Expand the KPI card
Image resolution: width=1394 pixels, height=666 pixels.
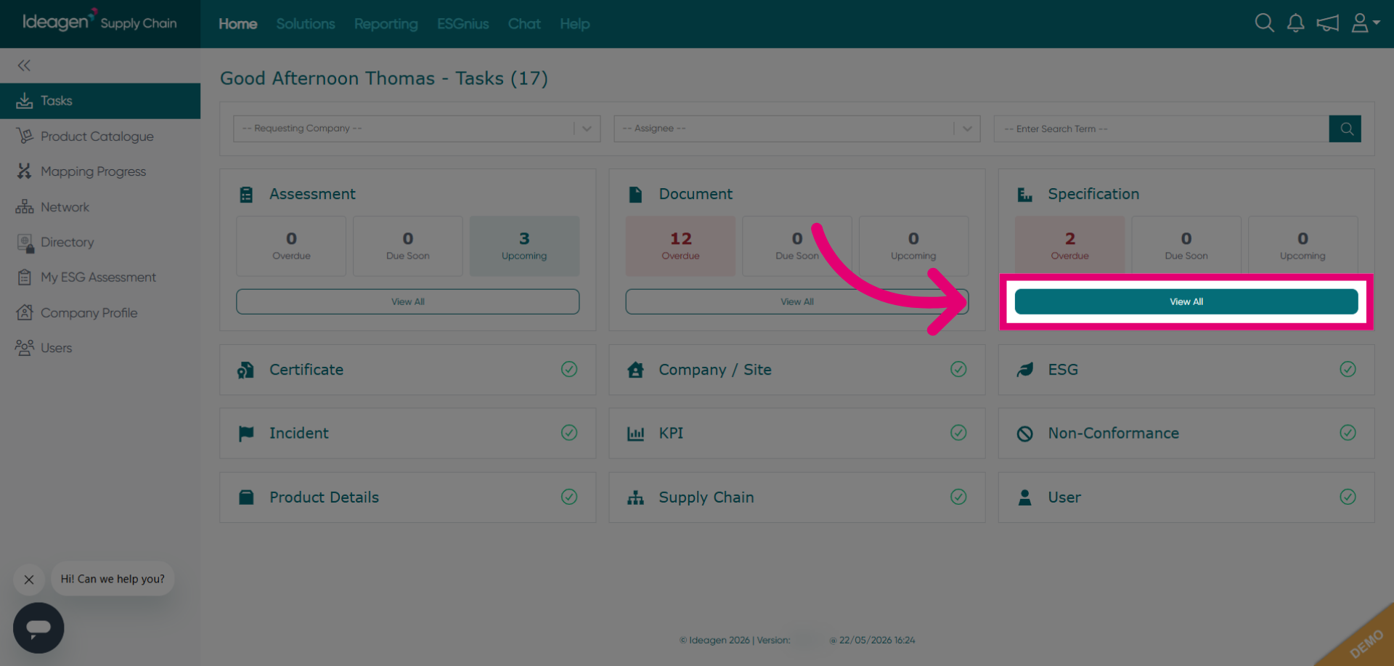point(797,433)
